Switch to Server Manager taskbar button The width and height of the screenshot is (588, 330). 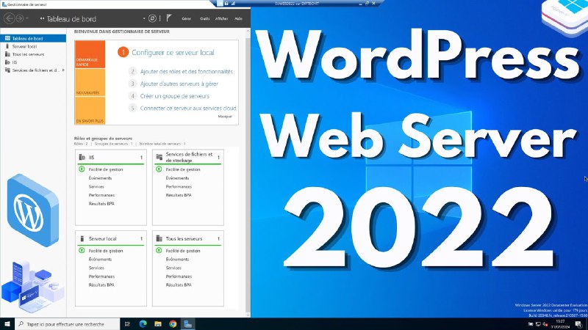(188, 324)
